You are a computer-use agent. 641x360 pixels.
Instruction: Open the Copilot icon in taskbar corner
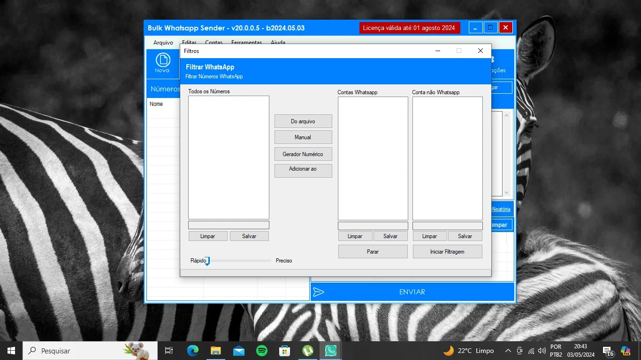pyautogui.click(x=626, y=351)
